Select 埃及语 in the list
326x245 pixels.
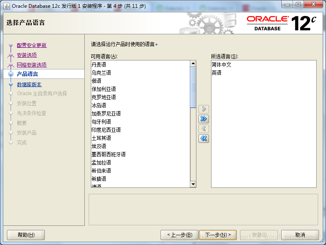(141, 146)
